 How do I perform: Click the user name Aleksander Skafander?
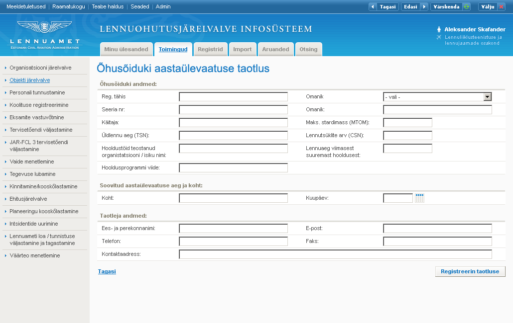pos(475,29)
